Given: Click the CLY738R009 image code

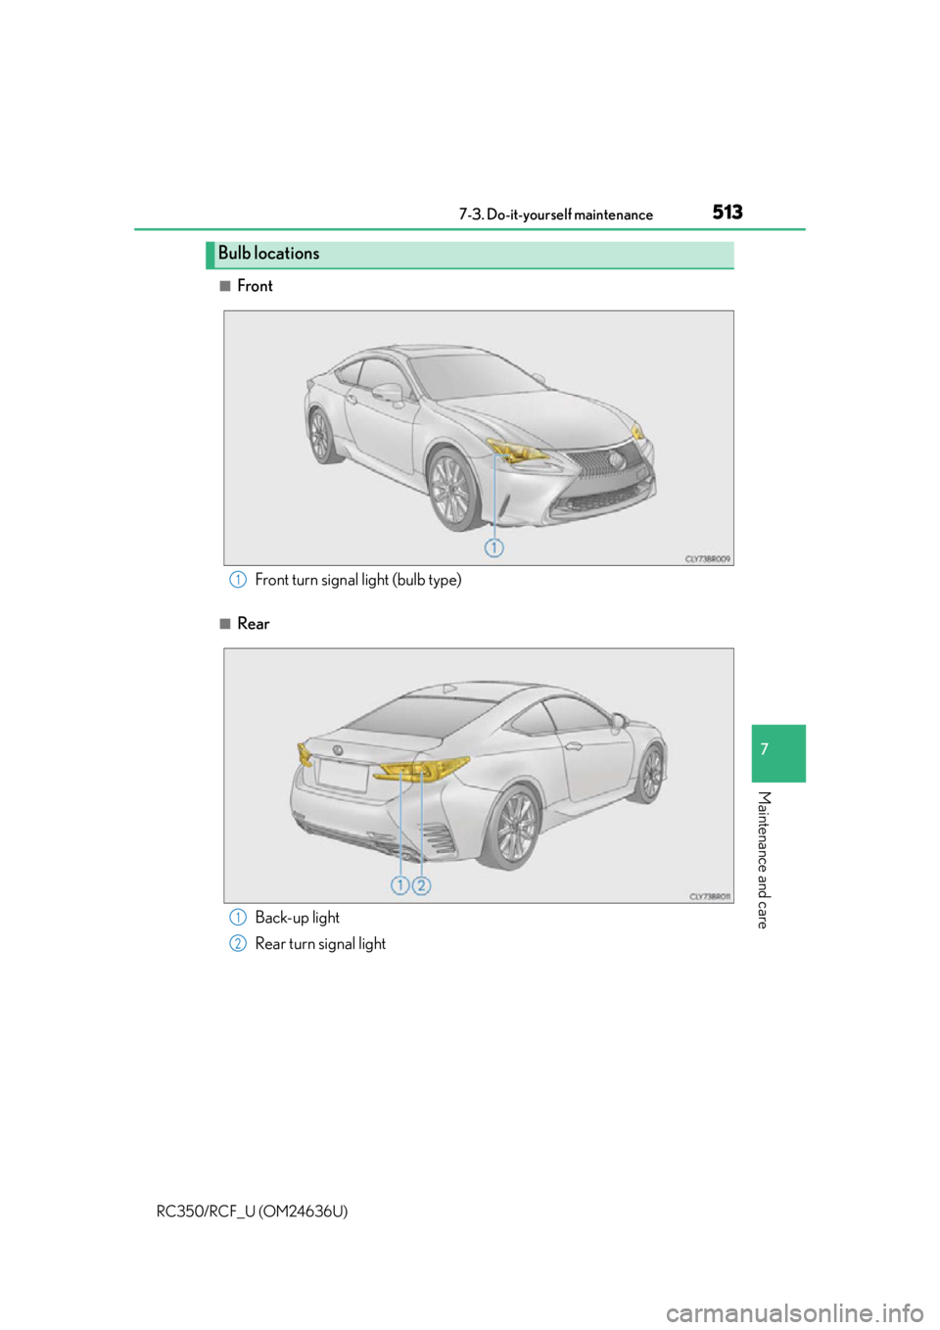Looking at the screenshot, I should tap(707, 559).
